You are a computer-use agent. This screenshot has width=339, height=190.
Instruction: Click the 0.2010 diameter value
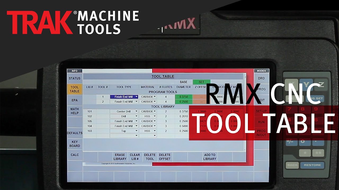pyautogui.click(x=184, y=116)
